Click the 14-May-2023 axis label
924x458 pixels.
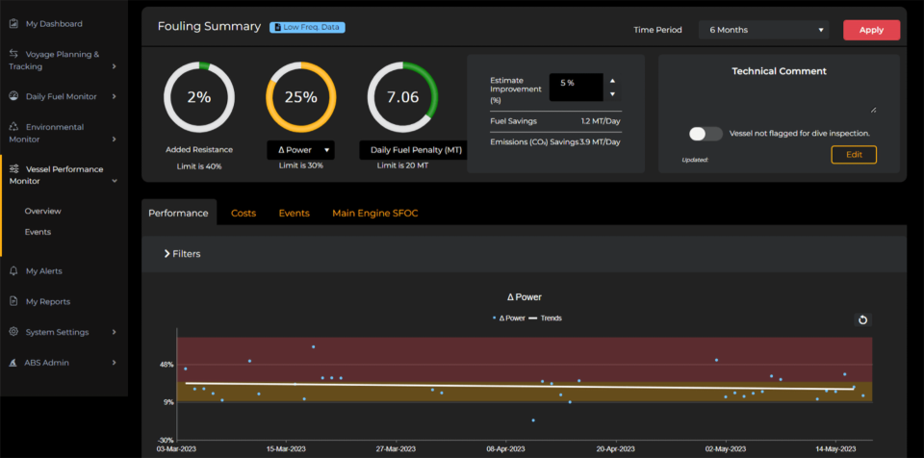click(x=835, y=448)
